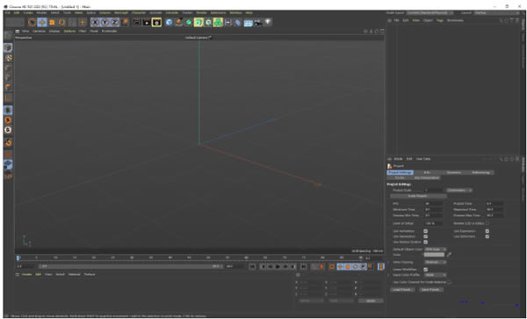Switch to the Referencing tab
The image size is (527, 319).
[480, 172]
